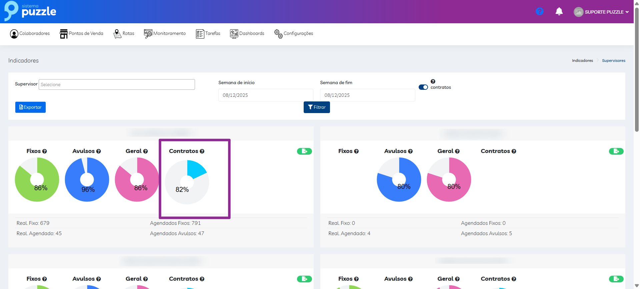Click the Puzzle logo in header

[x=30, y=11]
